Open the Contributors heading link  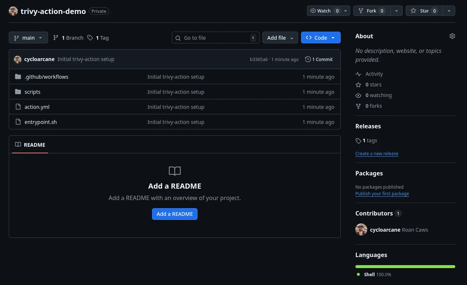(x=379, y=213)
